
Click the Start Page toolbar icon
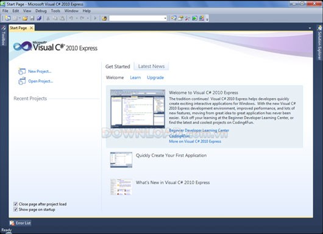(194, 18)
